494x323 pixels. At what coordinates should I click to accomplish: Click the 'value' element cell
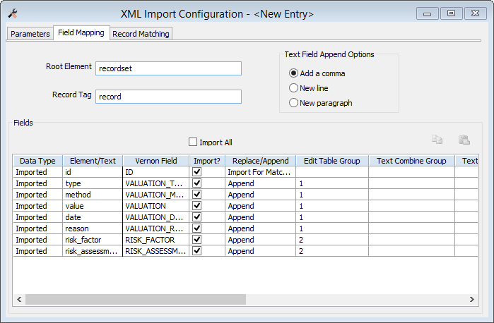(93, 206)
